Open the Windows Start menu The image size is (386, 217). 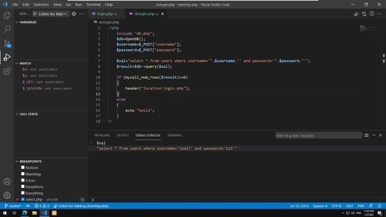tap(5, 213)
